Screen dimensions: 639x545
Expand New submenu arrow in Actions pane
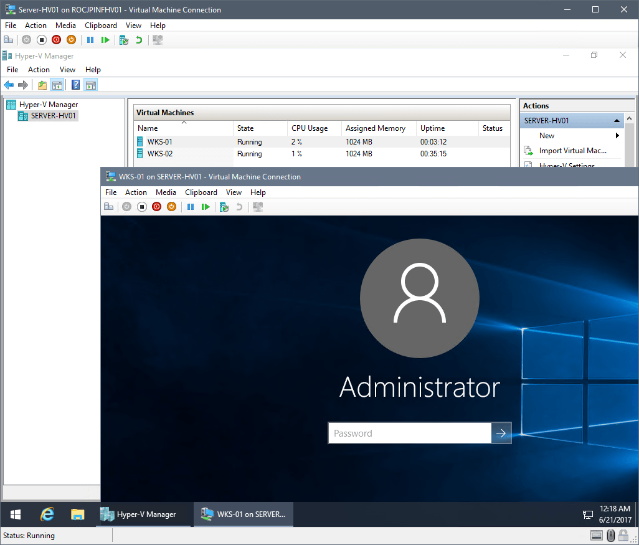[617, 136]
